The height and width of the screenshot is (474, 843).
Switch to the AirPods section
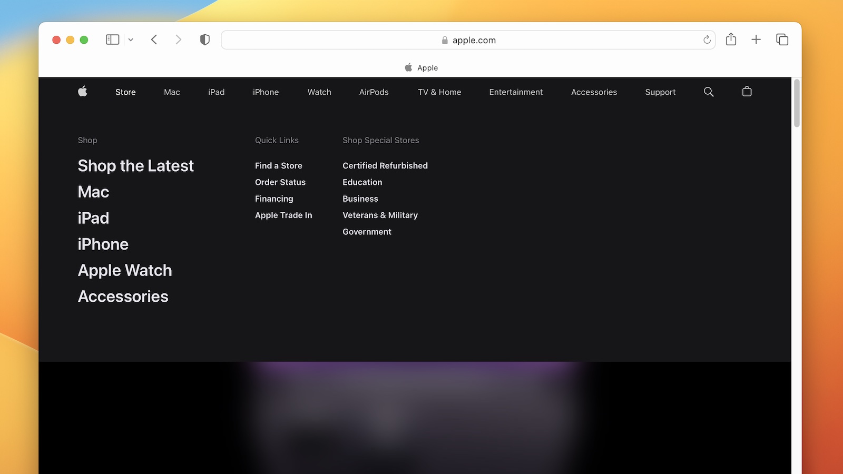[374, 92]
